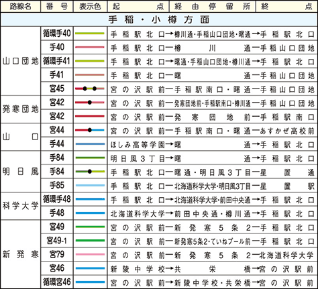Click route number 手44
This screenshot has height=289, width=318.
(57, 144)
